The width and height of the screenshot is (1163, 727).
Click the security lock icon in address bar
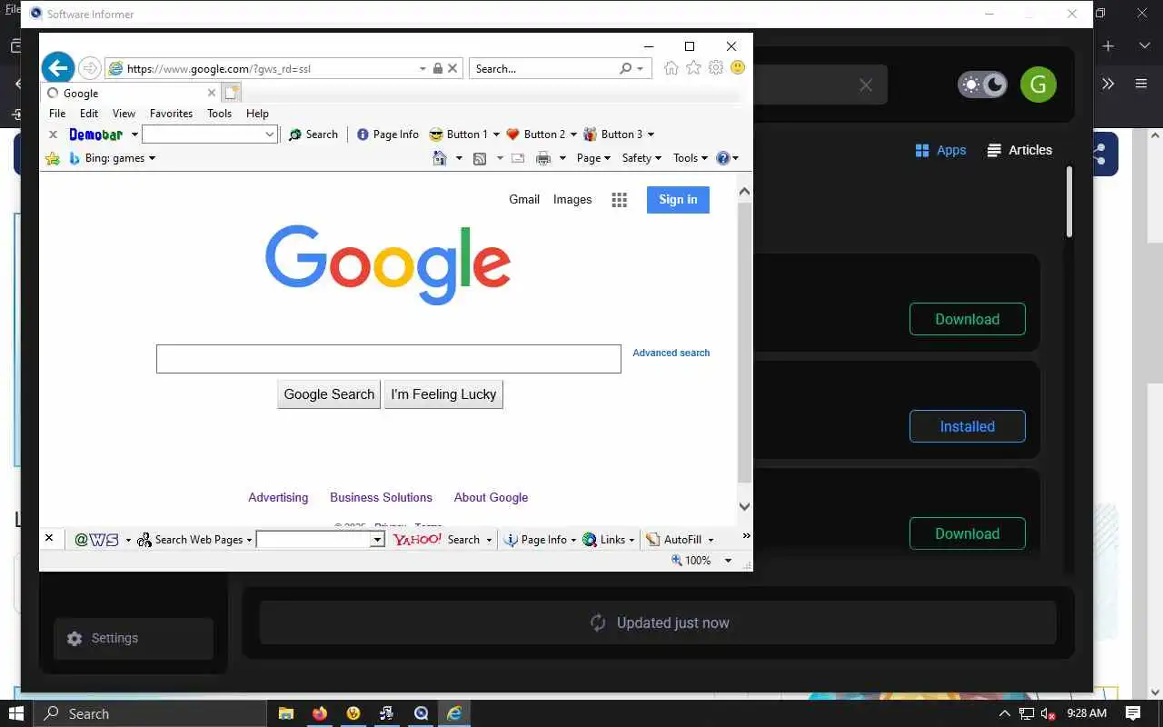click(x=438, y=68)
